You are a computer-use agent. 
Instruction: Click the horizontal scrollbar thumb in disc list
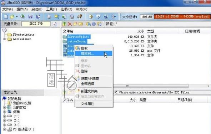pyautogui.click(x=150, y=86)
